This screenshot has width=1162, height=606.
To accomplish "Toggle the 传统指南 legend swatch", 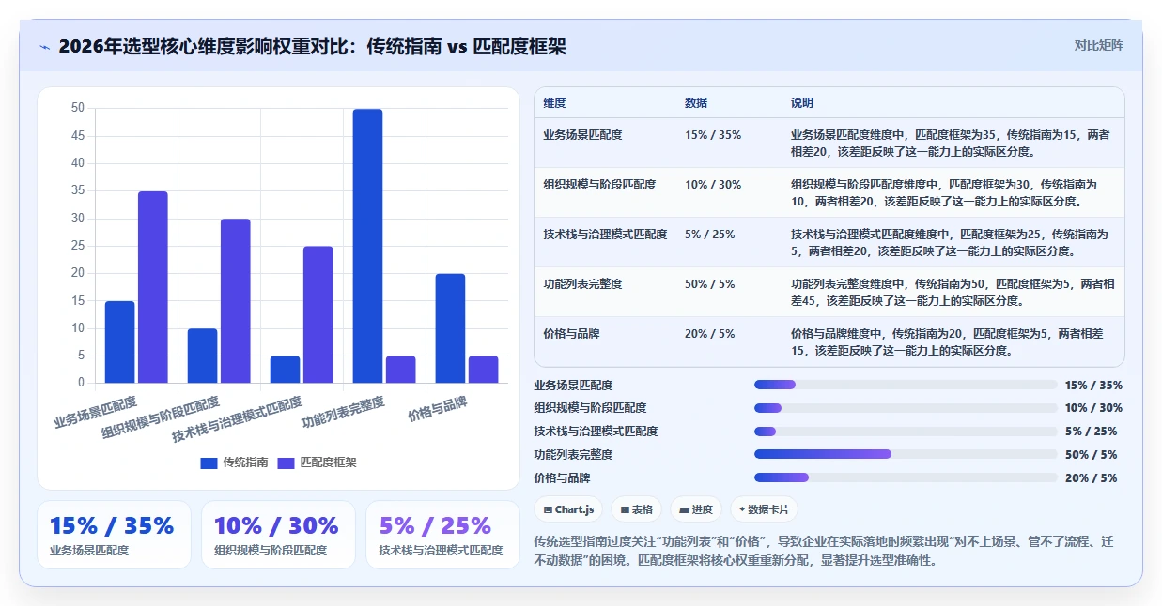I will click(209, 462).
